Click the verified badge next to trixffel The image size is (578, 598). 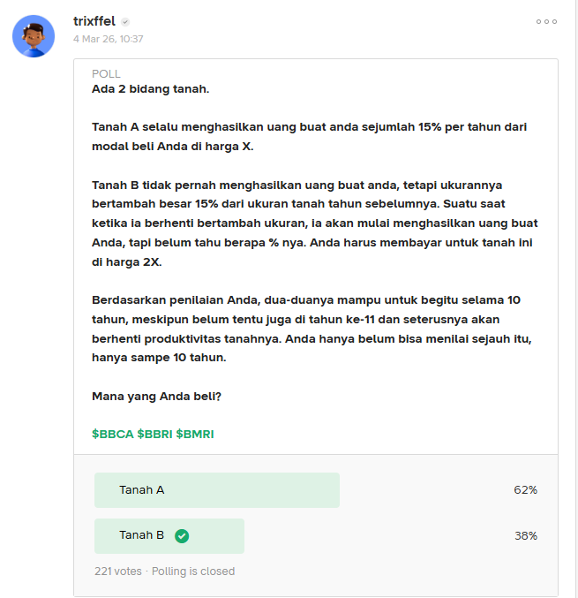pyautogui.click(x=126, y=21)
